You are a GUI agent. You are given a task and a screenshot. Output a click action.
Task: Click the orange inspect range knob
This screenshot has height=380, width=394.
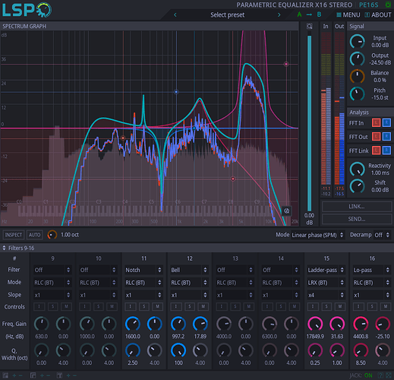pyautogui.click(x=52, y=235)
